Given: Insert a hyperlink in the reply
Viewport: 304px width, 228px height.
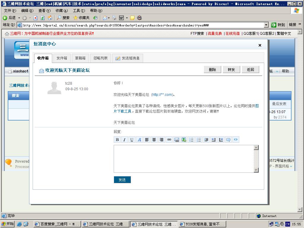Looking at the screenshot, I should [x=169, y=140].
